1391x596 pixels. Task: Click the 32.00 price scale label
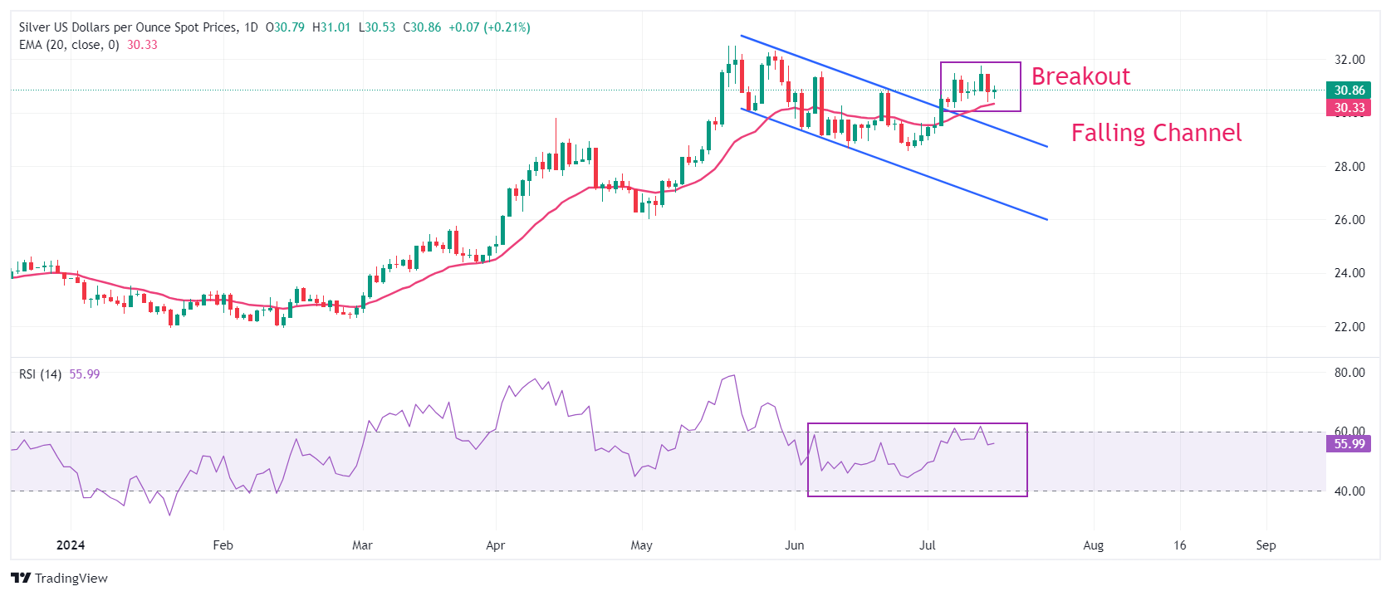point(1349,60)
